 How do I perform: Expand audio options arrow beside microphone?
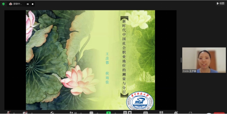tap(14, 113)
